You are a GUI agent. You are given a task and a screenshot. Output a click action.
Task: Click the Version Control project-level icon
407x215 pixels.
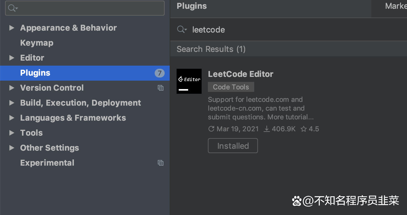161,88
